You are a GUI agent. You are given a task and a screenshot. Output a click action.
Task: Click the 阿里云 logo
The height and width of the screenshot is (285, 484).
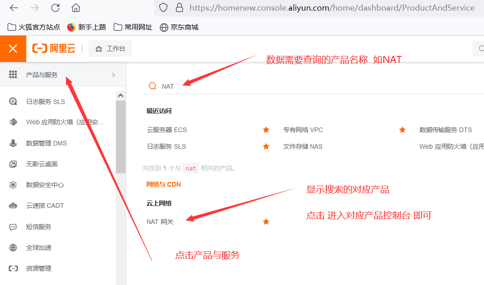[54, 49]
